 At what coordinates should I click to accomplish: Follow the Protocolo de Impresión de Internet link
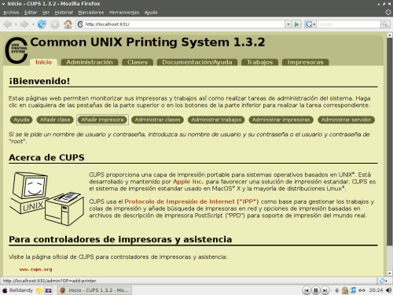point(192,201)
